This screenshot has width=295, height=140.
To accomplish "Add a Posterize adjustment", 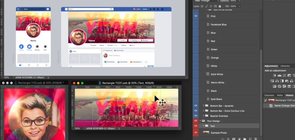I will (280, 86).
